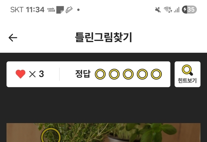Tap the yellow circle marker on the herb photo
Viewport: 207px width, 142px height.
pos(51,135)
